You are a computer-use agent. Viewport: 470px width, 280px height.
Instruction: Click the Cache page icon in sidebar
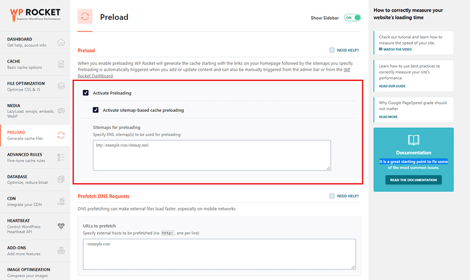61,64
